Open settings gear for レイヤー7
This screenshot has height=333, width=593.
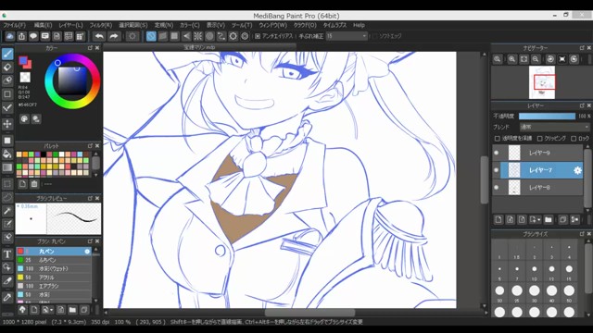click(x=577, y=170)
